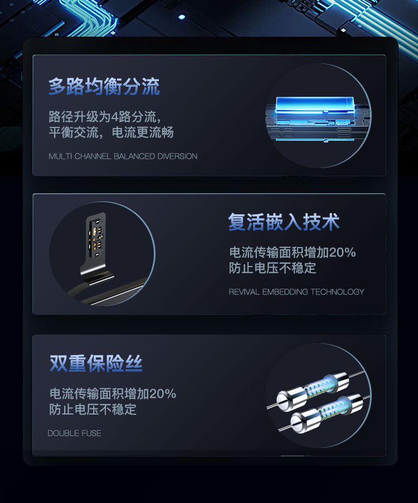Click 防止电压不稳定 in the fuse panel
Viewport: 418px width, 503px height.
[93, 409]
